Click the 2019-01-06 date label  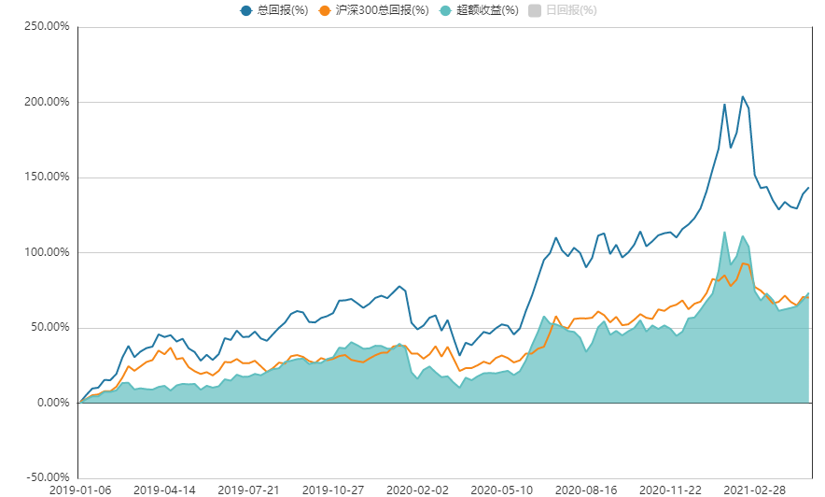80,490
